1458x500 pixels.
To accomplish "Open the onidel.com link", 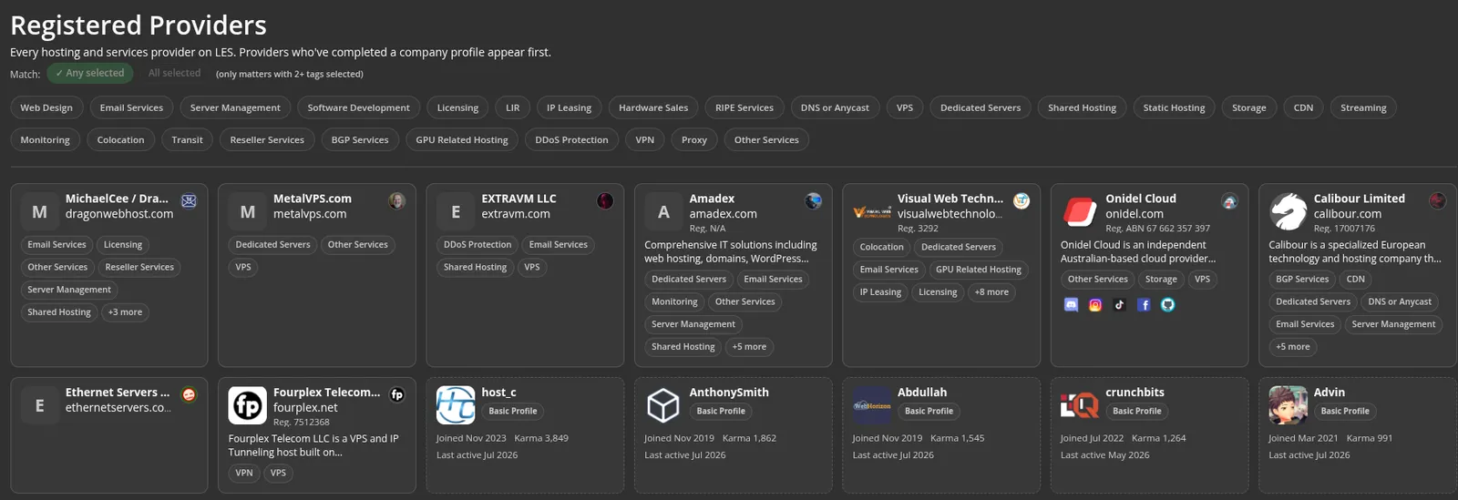I will [x=1135, y=214].
